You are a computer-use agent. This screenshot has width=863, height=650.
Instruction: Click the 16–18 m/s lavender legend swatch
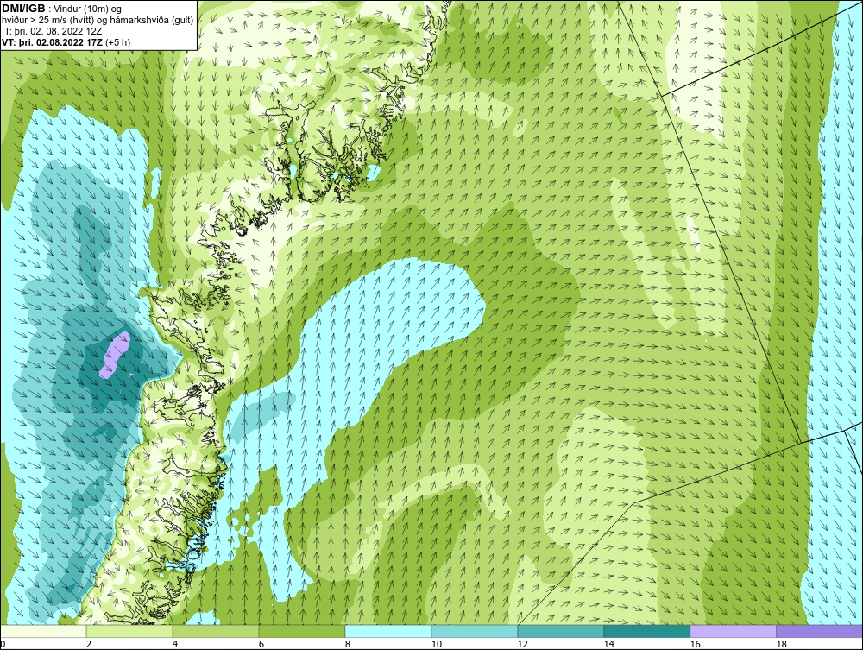pos(733,631)
